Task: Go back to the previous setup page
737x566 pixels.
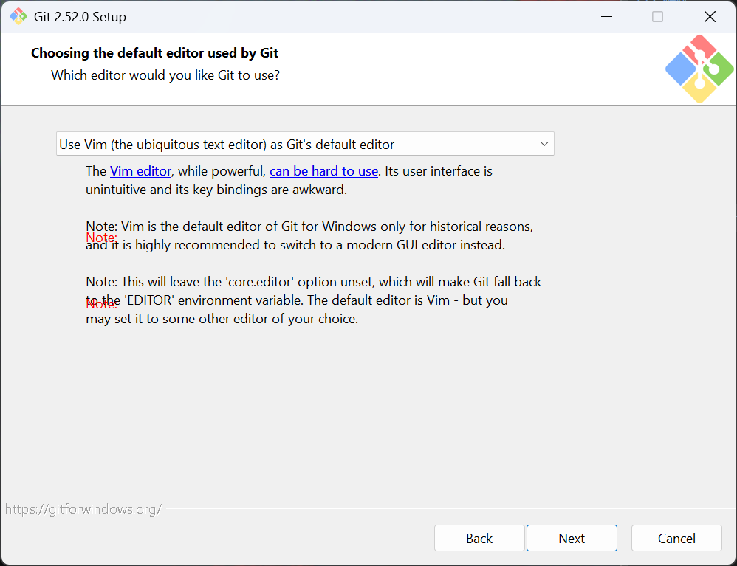Action: click(x=479, y=539)
